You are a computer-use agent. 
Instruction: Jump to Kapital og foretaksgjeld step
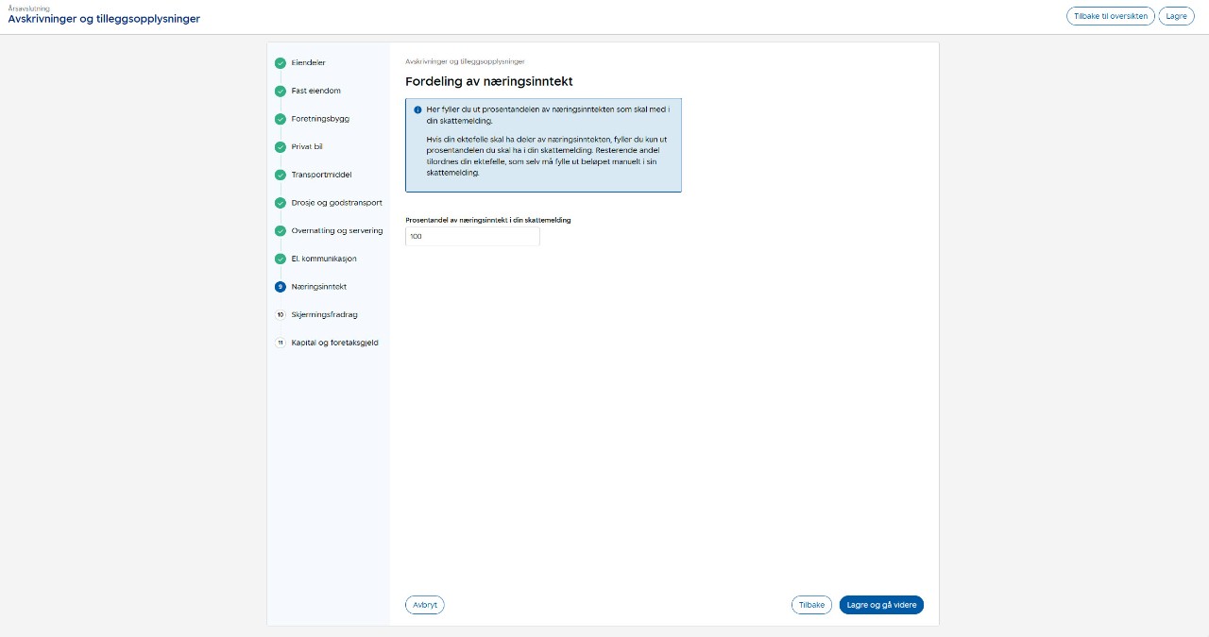click(x=334, y=343)
